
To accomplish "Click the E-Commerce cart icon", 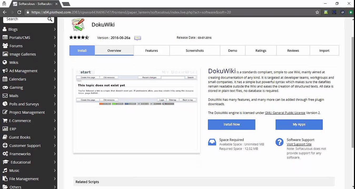I will [5, 120].
